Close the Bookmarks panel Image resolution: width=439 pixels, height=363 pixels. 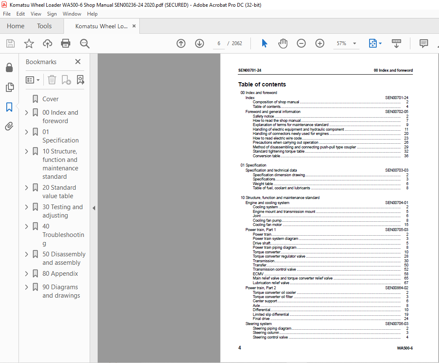(78, 62)
